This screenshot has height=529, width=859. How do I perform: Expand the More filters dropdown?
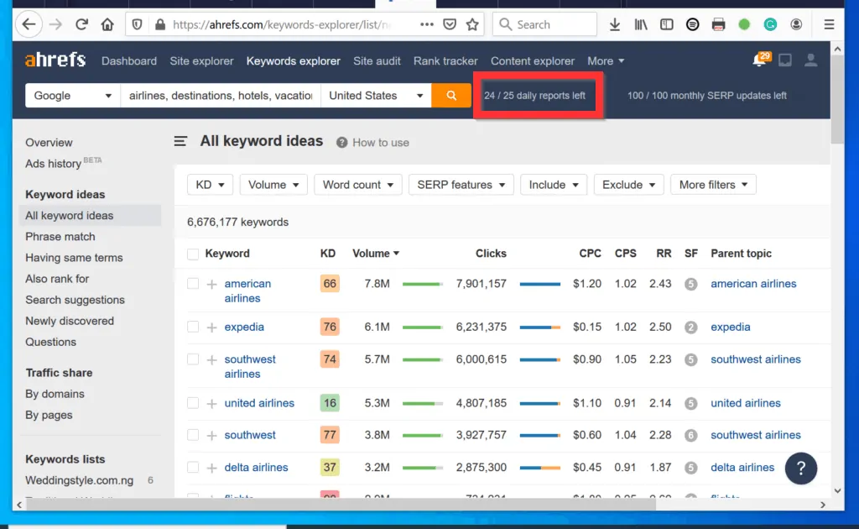pos(713,184)
